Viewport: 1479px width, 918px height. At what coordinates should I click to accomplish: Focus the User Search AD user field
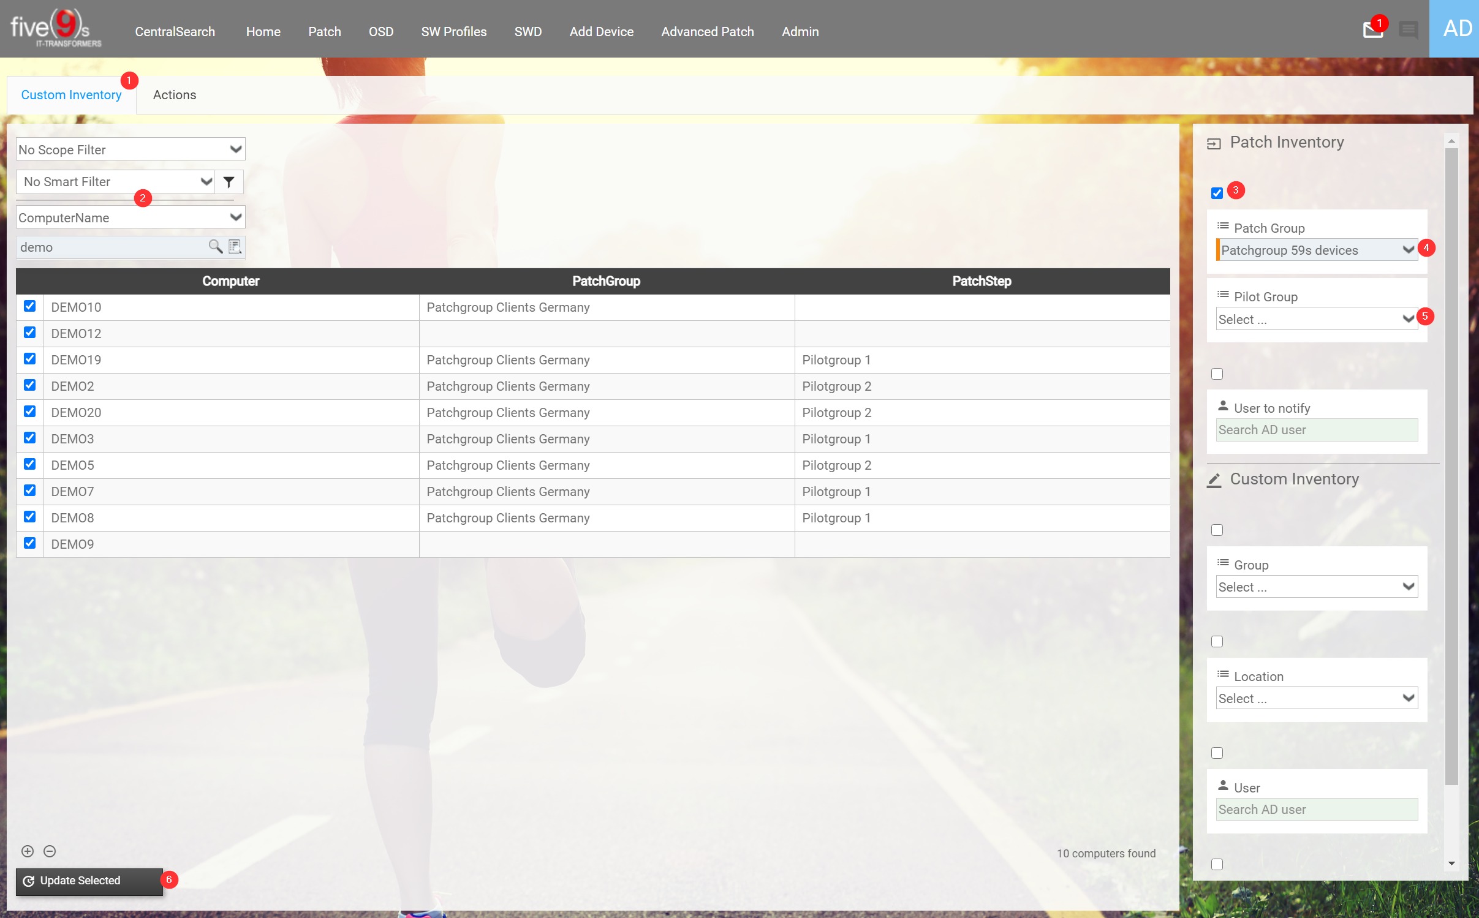pos(1317,810)
